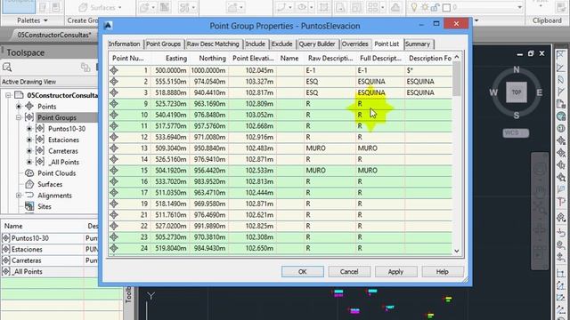Select Puntos10-30 in the lower list
This screenshot has width=570, height=320.
coord(30,238)
